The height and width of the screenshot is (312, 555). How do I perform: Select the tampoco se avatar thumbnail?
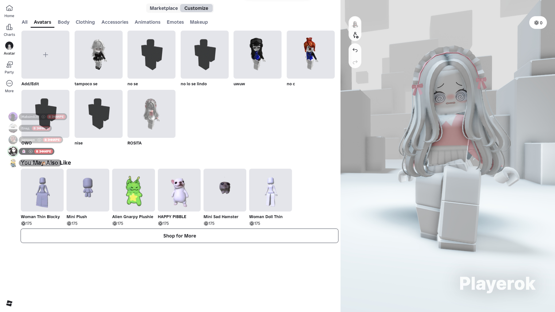tap(99, 55)
